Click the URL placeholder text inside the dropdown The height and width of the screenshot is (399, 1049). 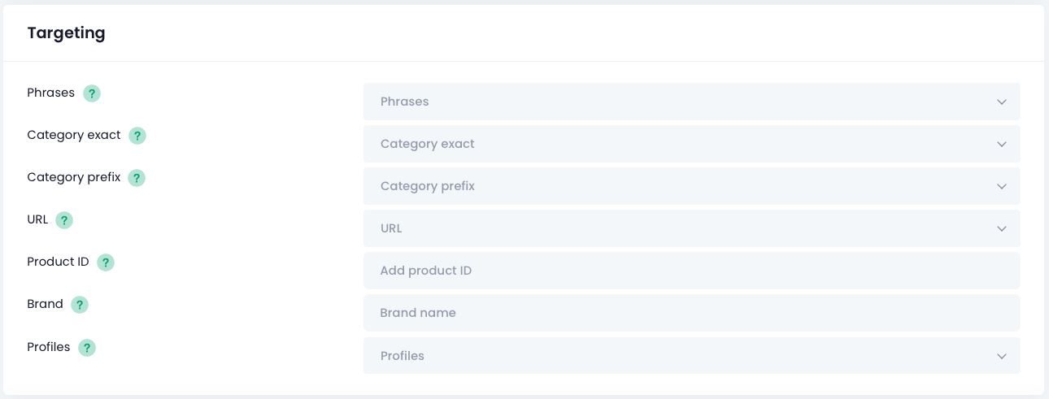click(x=391, y=228)
